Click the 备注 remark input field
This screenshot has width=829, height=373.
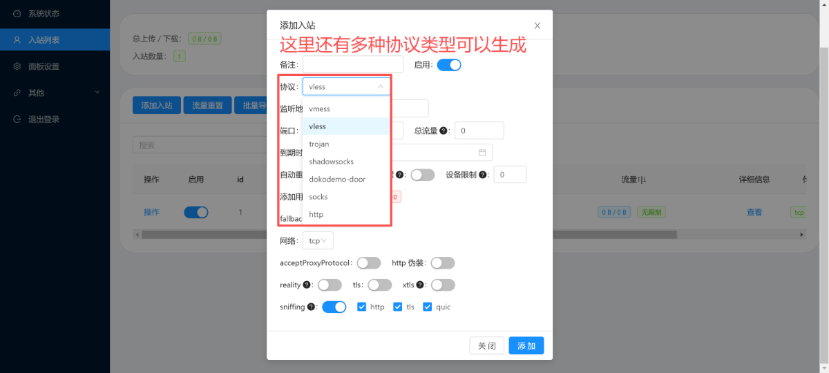[352, 65]
